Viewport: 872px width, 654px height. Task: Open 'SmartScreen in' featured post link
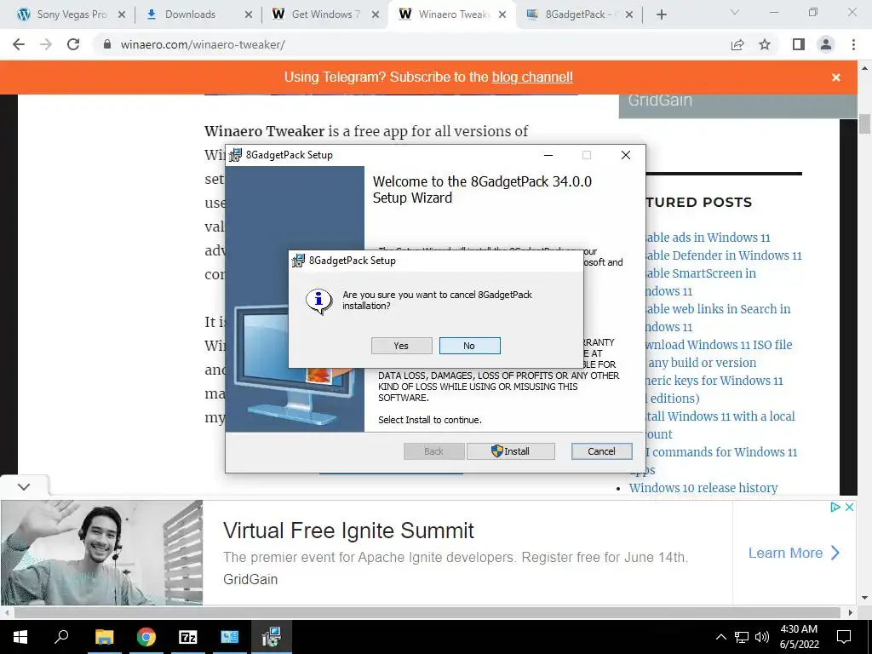coord(699,273)
